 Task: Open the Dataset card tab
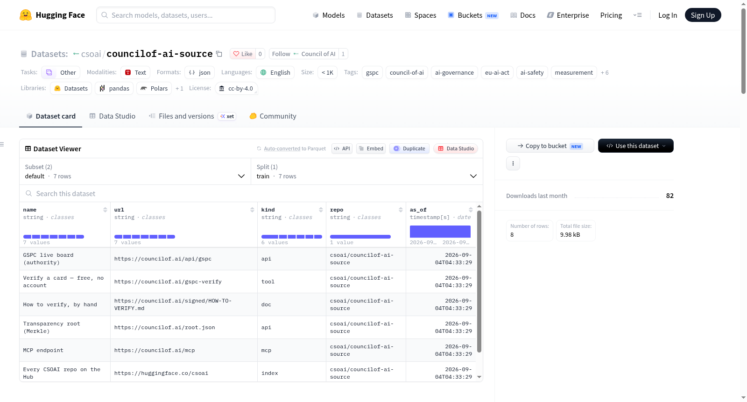51,116
